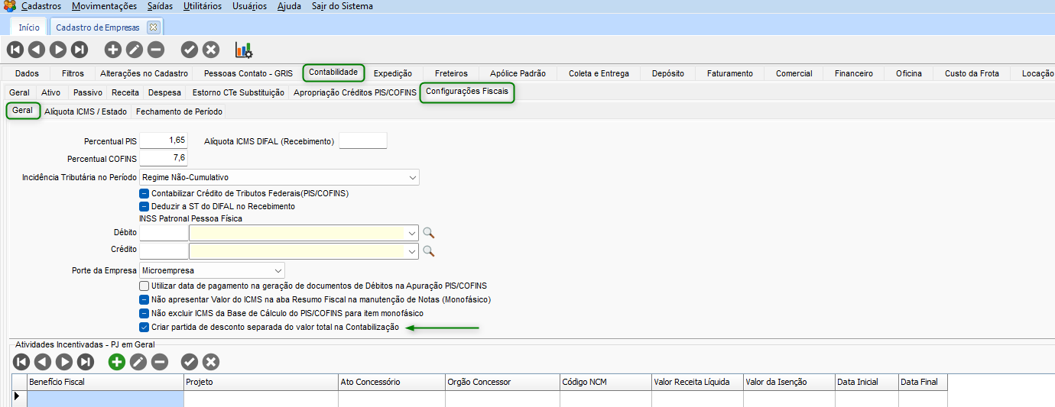
Task: Add new Atividades Incentivadas entry (green plus)
Action: [116, 362]
